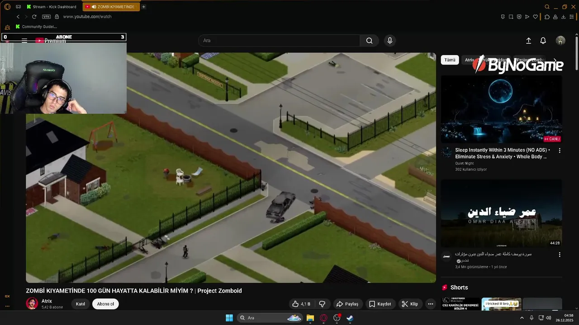This screenshot has width=579, height=325.
Task: Take a snapshot with the capture icon
Action: tap(511, 17)
